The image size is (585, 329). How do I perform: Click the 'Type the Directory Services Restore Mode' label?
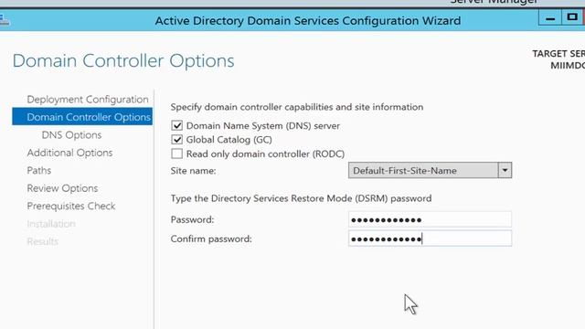[301, 198]
